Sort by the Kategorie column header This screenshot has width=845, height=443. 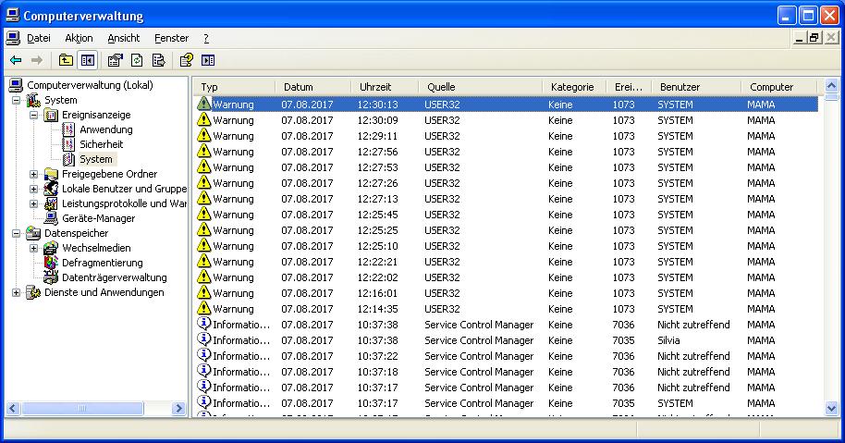click(575, 87)
